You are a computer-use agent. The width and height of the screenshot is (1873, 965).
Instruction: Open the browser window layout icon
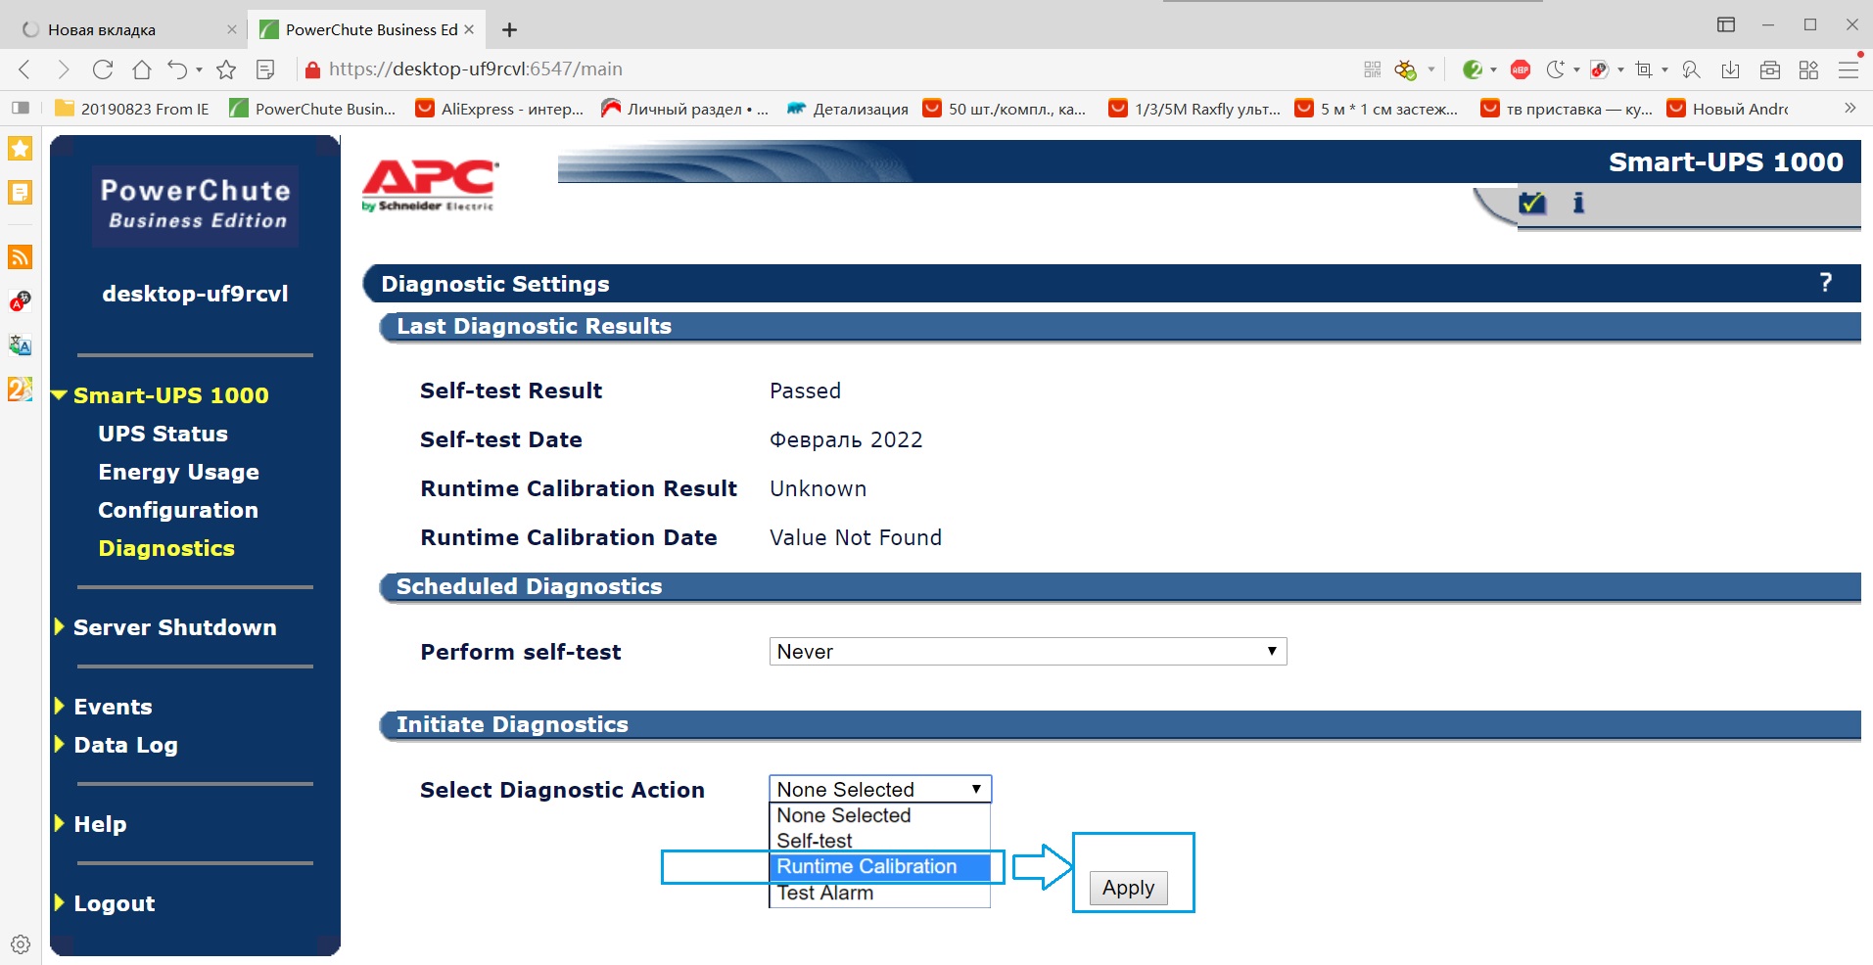coord(1726,24)
